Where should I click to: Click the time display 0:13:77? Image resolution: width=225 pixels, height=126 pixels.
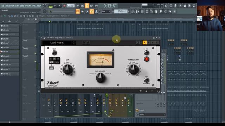pyautogui.click(x=110, y=6)
